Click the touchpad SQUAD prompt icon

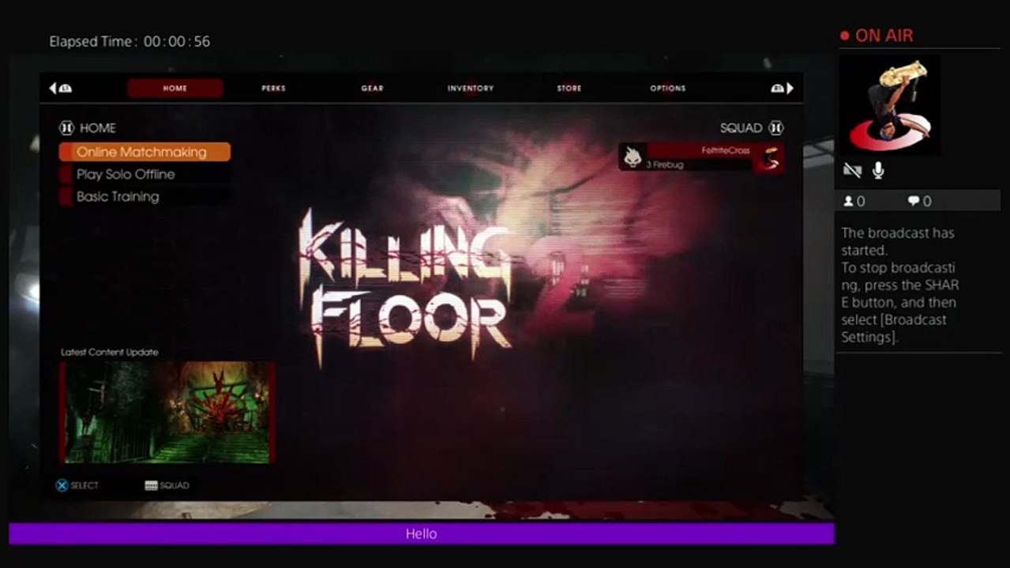click(151, 486)
